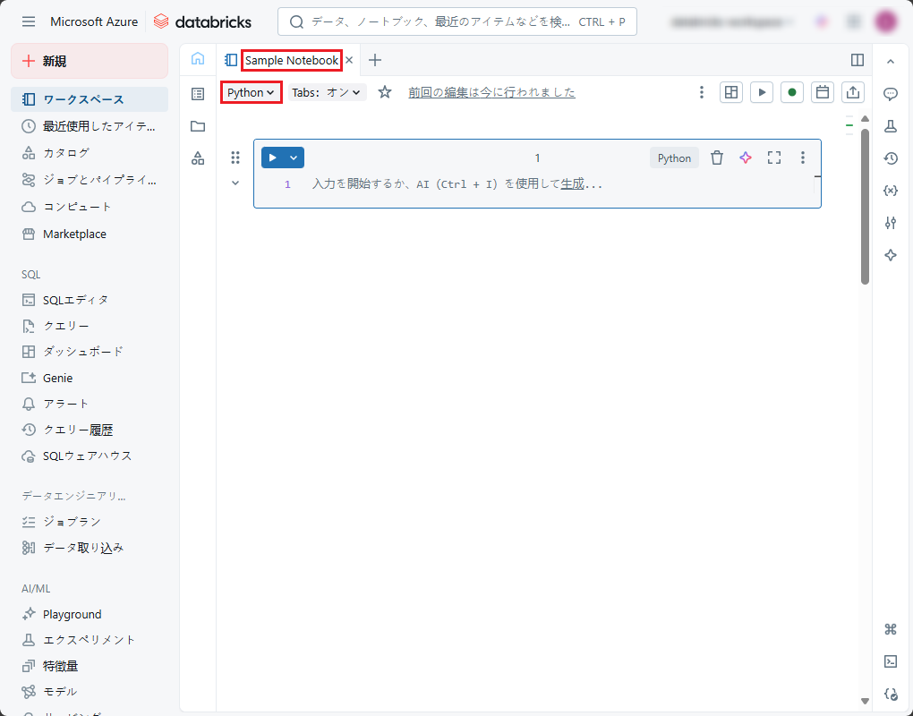The height and width of the screenshot is (716, 913).
Task: Open comments panel in right sidebar
Action: pyautogui.click(x=890, y=94)
